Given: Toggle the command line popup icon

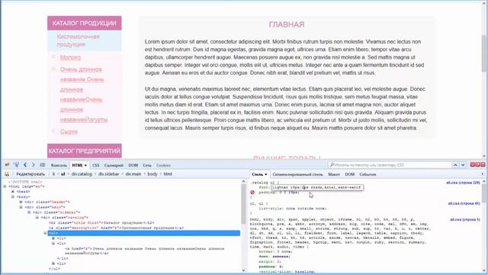Looking at the screenshot, I should (43, 165).
